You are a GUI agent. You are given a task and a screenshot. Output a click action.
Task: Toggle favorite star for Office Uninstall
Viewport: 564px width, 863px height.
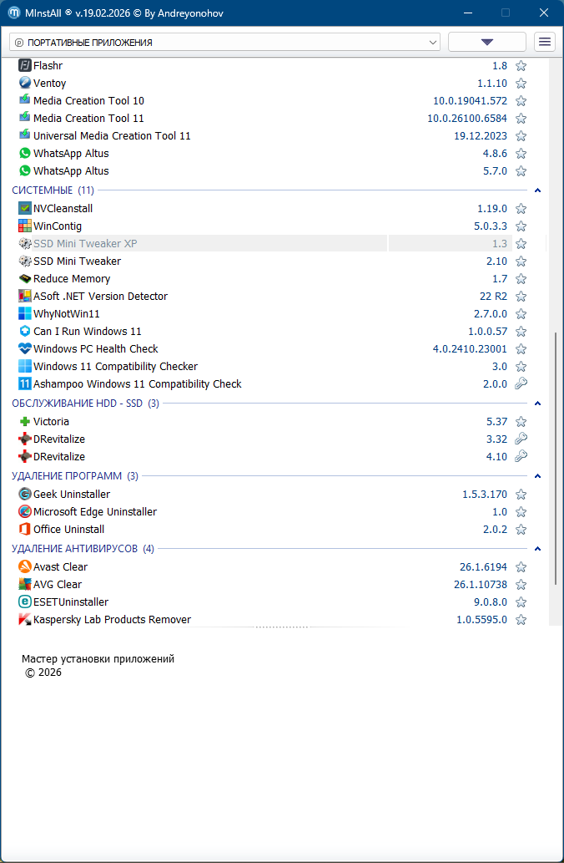pos(521,530)
